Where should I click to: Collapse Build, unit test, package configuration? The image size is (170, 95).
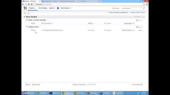(x=27, y=20)
